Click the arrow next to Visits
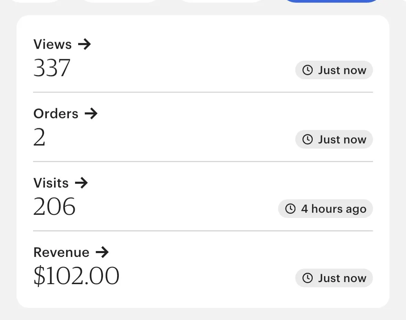Image resolution: width=406 pixels, height=320 pixels. pyautogui.click(x=81, y=183)
